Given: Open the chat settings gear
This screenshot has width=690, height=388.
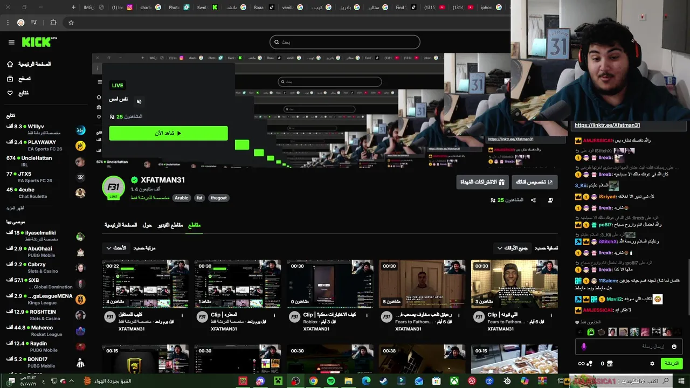Looking at the screenshot, I should [x=652, y=364].
